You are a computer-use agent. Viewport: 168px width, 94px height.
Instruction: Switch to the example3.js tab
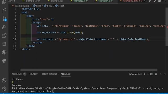point(79,1)
